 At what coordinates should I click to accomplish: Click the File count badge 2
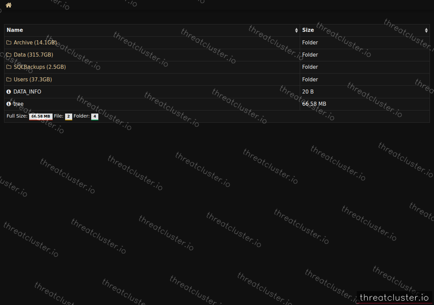point(68,117)
